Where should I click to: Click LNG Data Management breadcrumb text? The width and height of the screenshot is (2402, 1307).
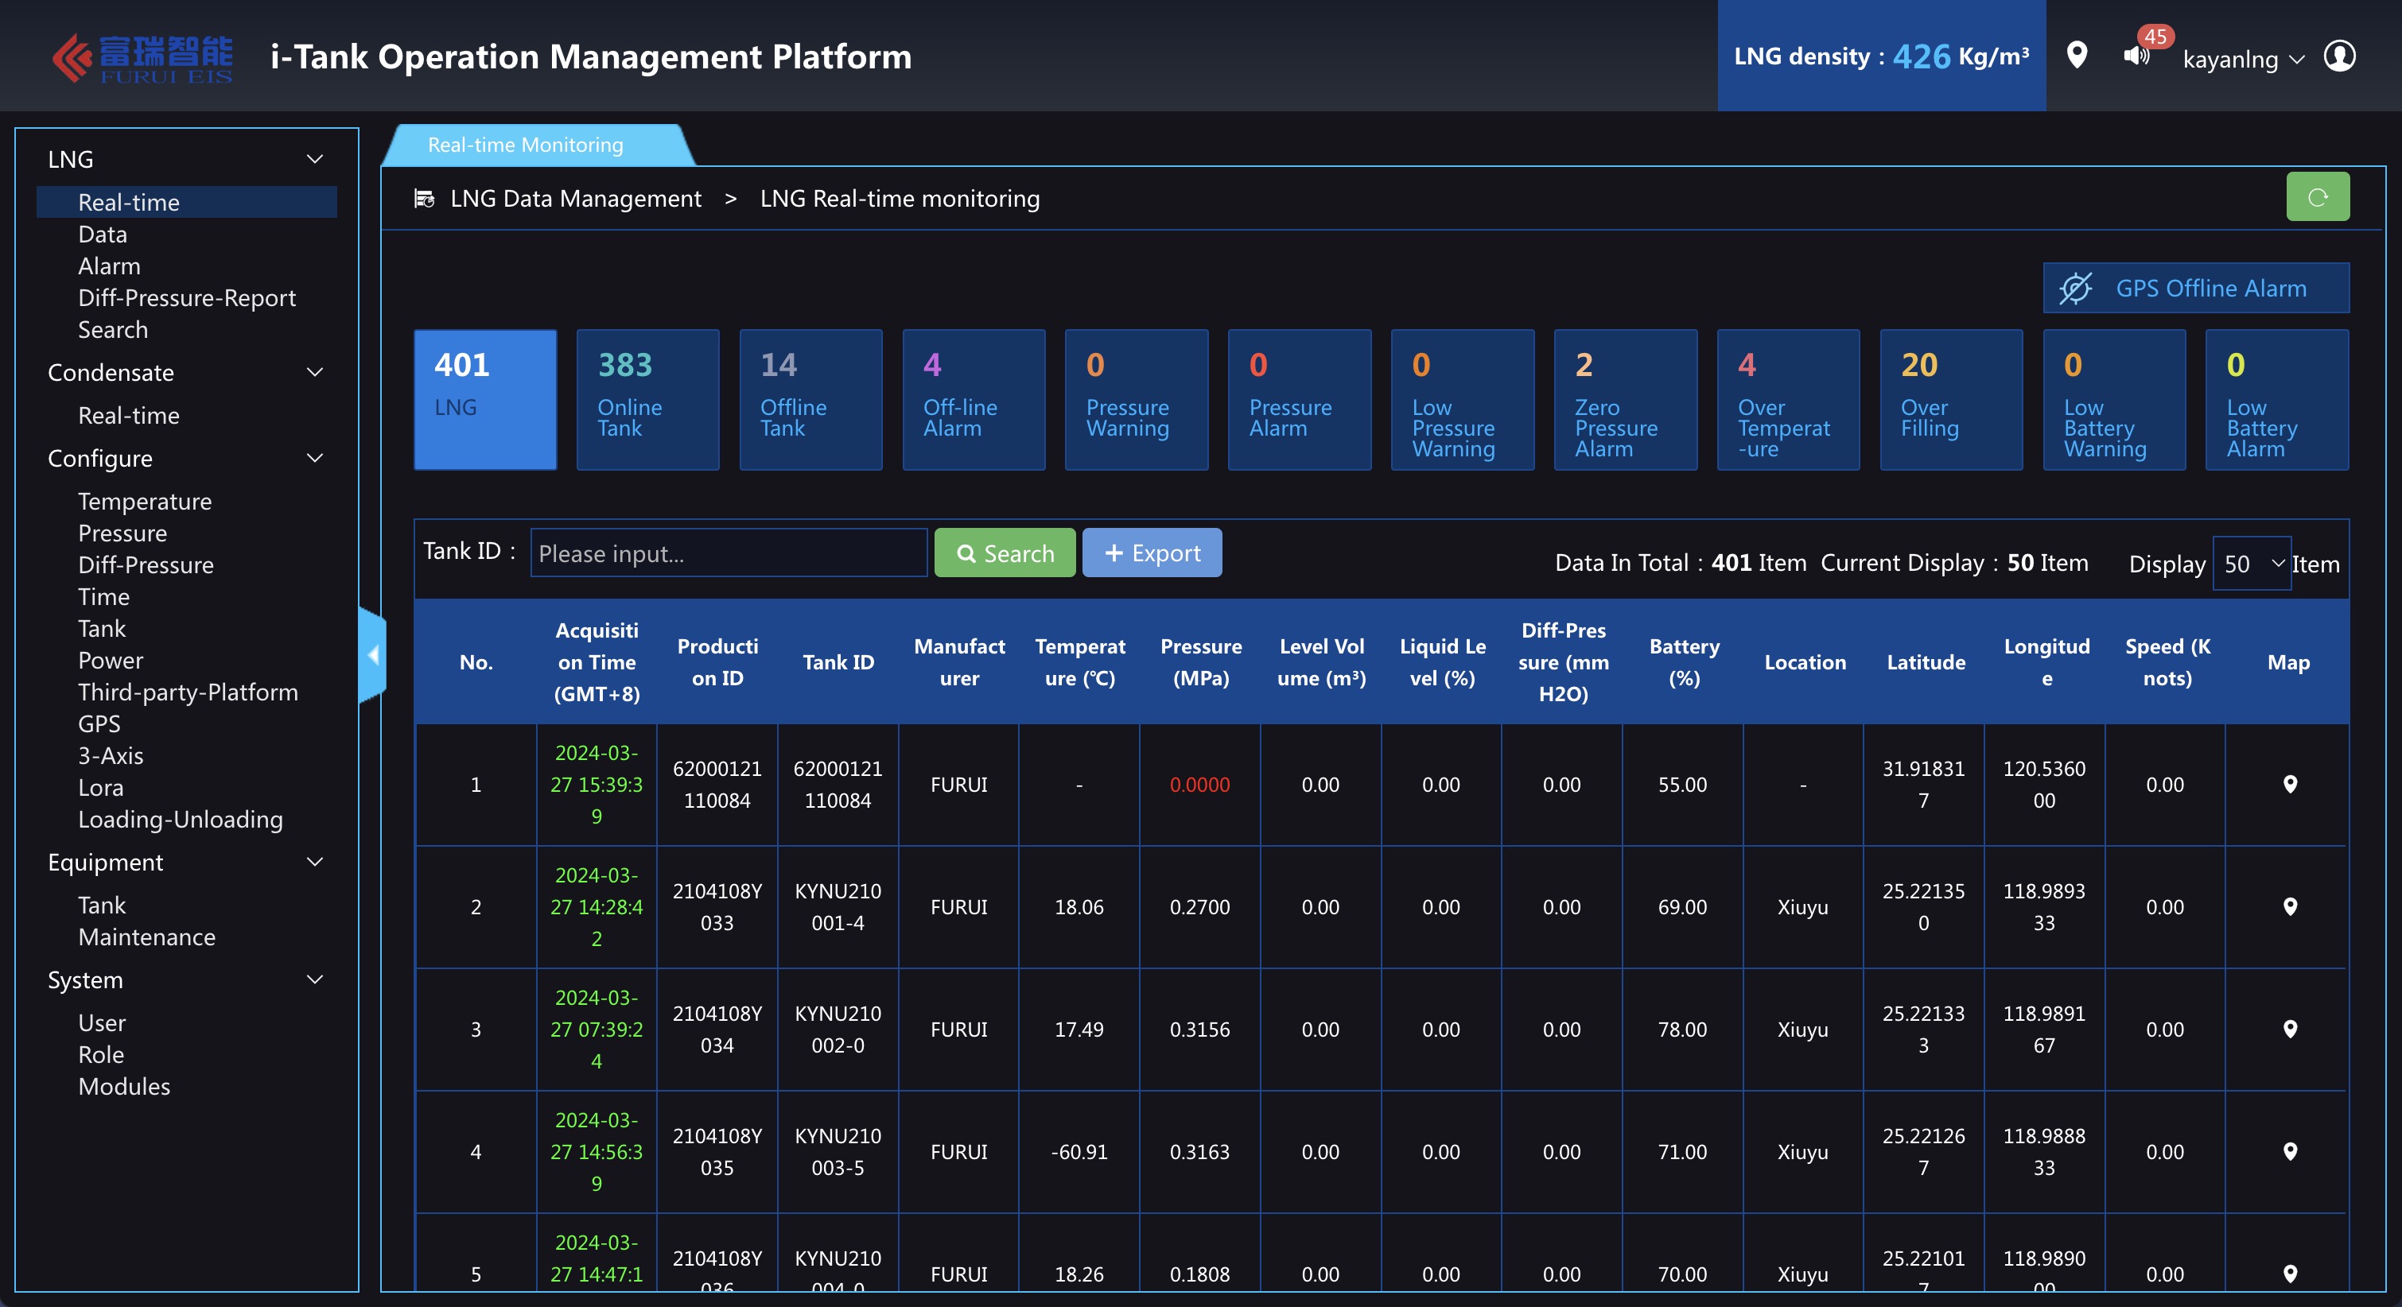(575, 199)
